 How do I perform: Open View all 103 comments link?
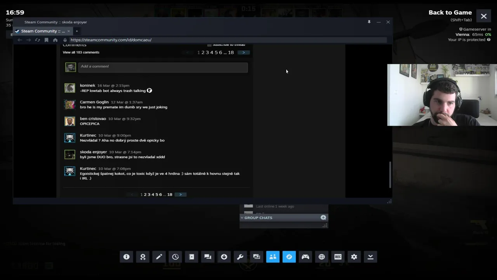(81, 52)
